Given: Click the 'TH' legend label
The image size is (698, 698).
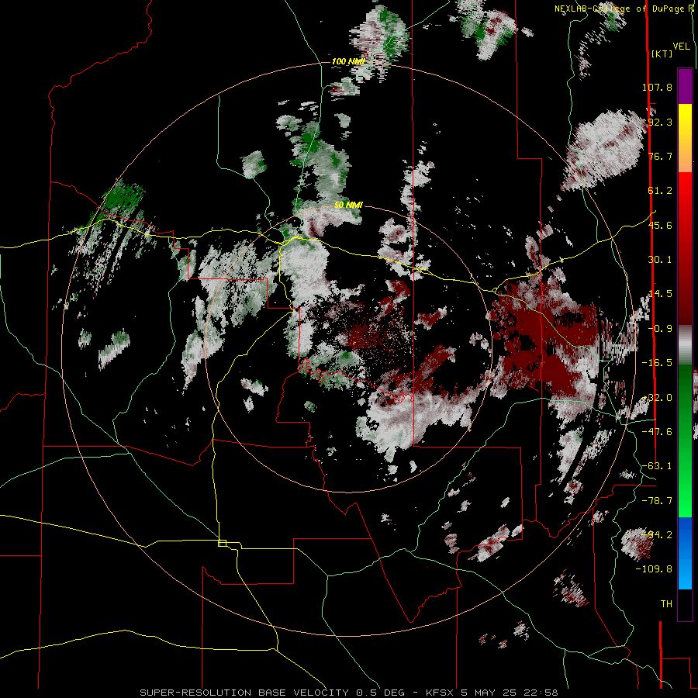Looking at the screenshot, I should pos(666,604).
